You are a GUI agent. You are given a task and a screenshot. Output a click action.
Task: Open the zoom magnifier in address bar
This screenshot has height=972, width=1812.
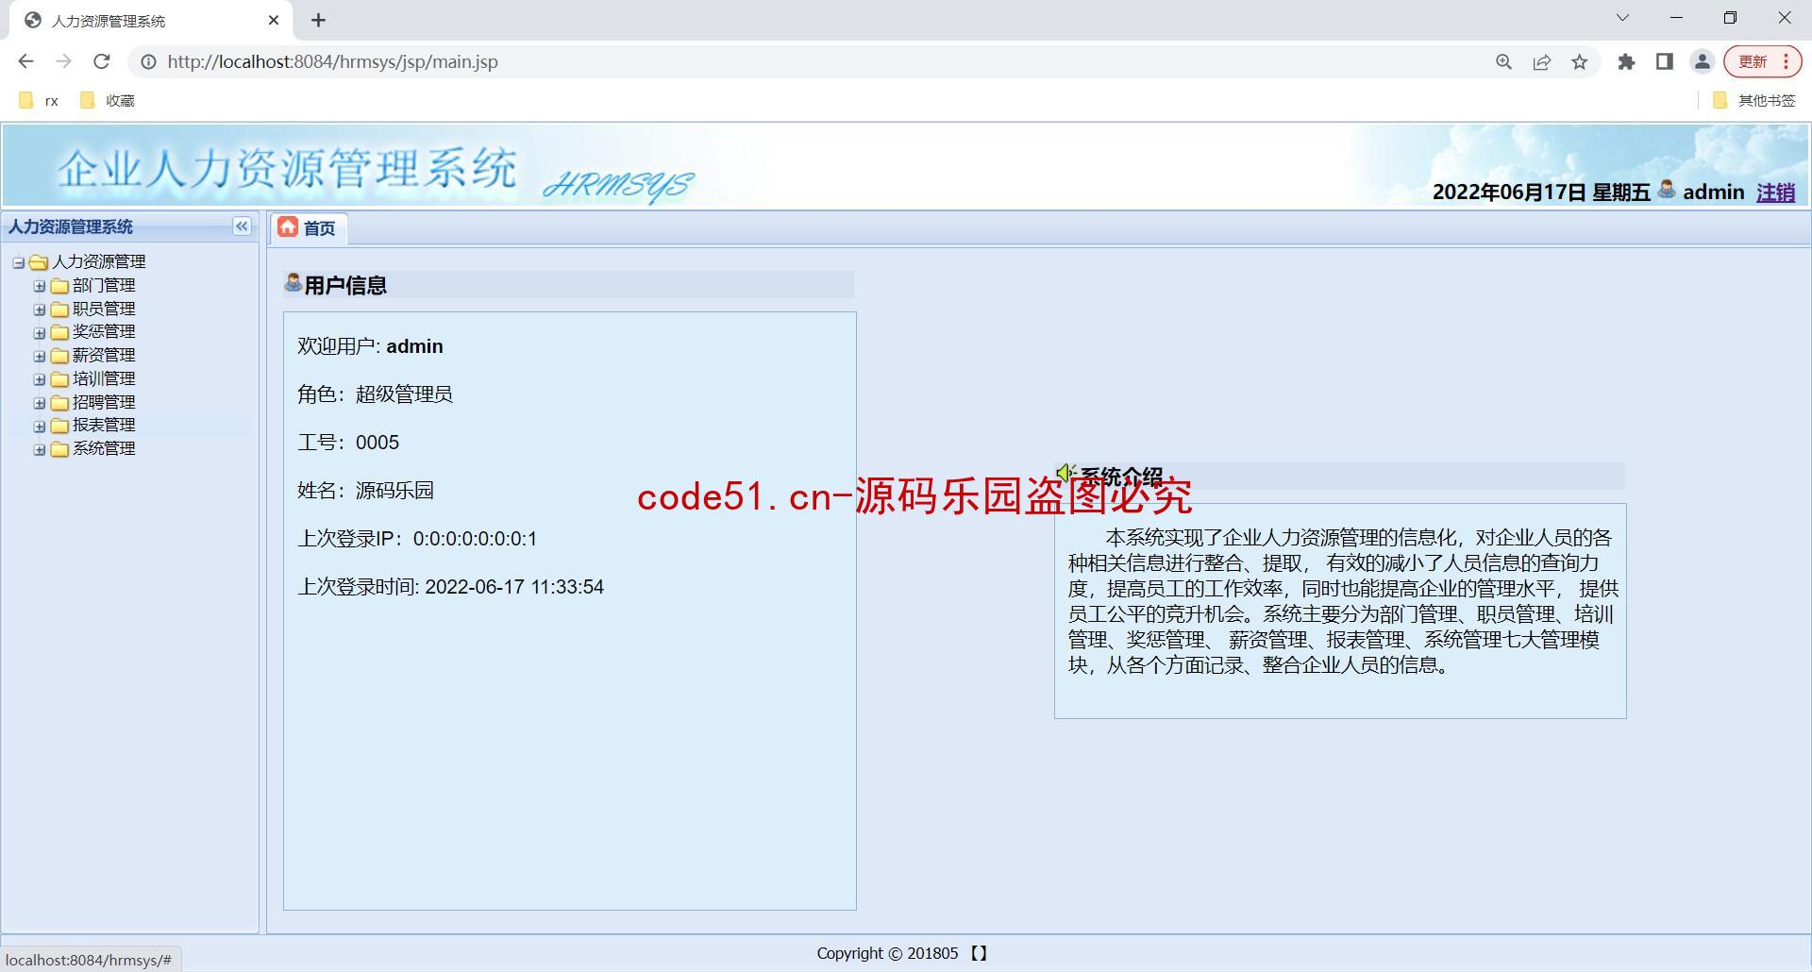click(x=1504, y=62)
